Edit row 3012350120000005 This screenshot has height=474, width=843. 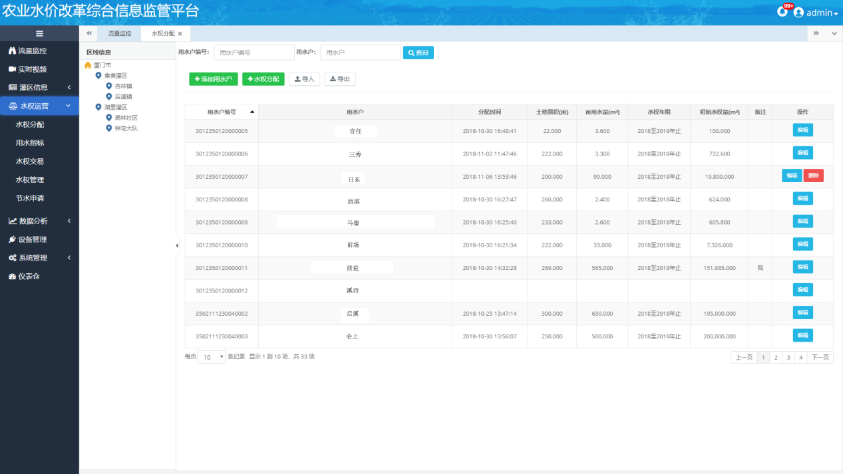click(x=803, y=130)
